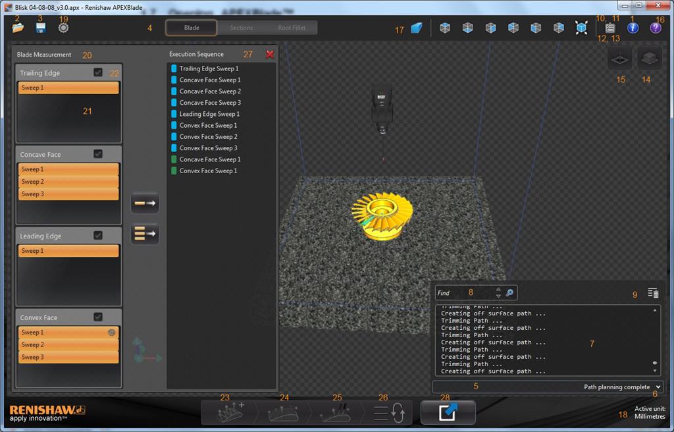Switch to the Sections tab
The height and width of the screenshot is (432, 674).
pyautogui.click(x=241, y=28)
